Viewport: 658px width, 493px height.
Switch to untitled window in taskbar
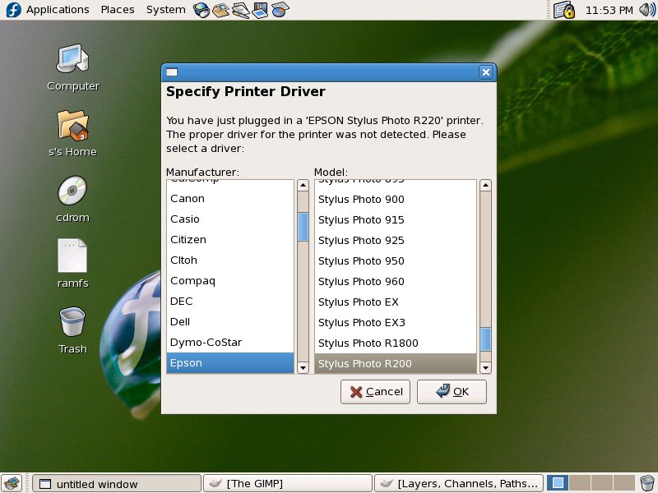(x=116, y=484)
